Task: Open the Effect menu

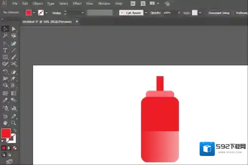Action: (x=77, y=3)
